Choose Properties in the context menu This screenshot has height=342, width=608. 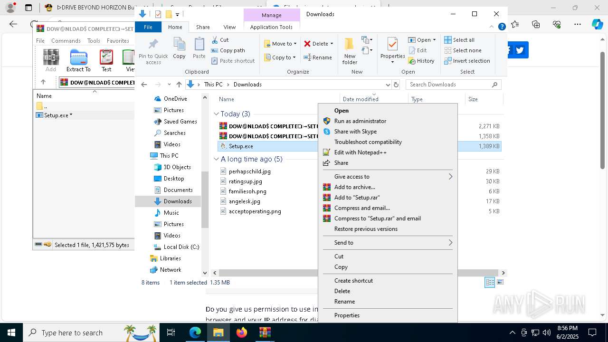(x=388, y=315)
